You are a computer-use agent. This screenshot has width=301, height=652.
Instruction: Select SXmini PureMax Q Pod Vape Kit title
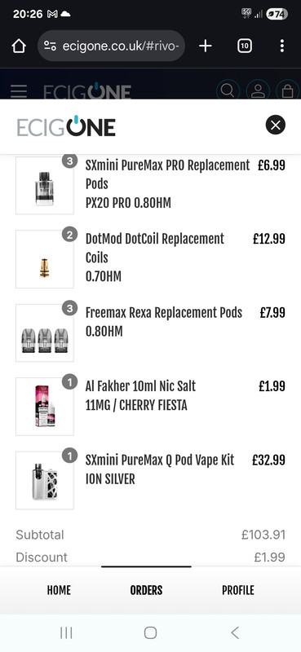coord(160,460)
